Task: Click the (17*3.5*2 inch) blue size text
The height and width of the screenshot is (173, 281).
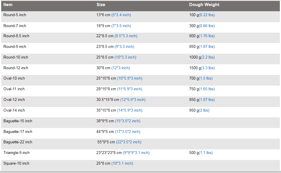Action: [127, 132]
